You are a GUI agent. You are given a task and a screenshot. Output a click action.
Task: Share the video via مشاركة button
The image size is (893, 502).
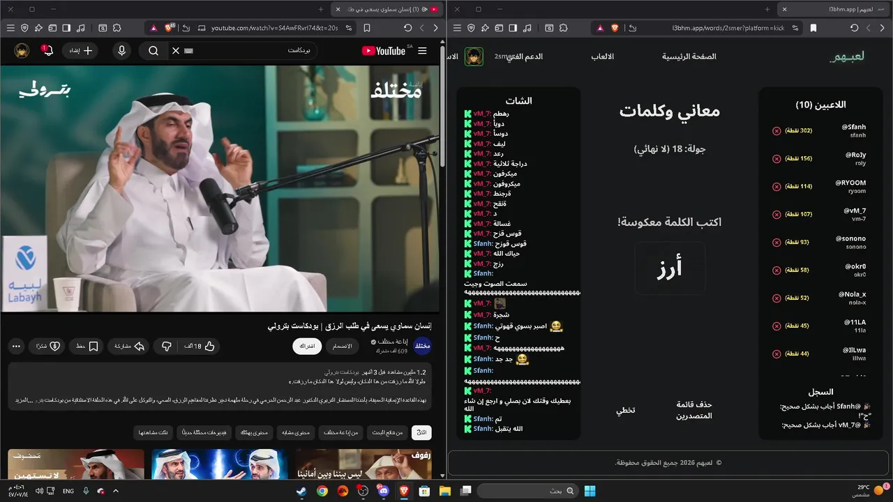coord(129,346)
